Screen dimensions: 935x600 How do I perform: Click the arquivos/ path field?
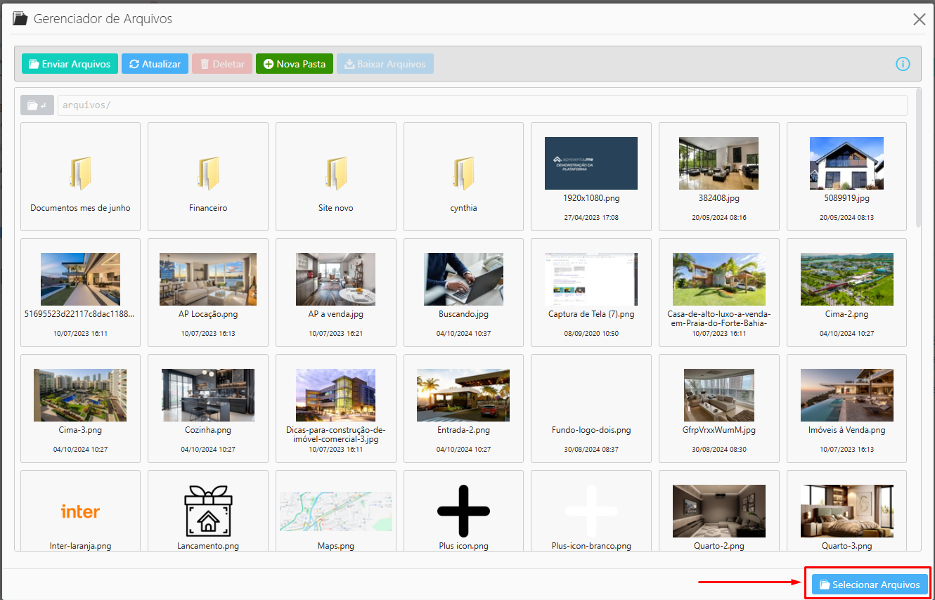click(x=482, y=105)
